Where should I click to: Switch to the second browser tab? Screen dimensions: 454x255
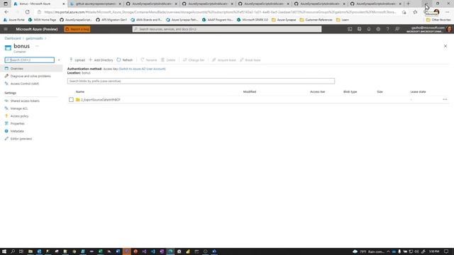pos(96,4)
